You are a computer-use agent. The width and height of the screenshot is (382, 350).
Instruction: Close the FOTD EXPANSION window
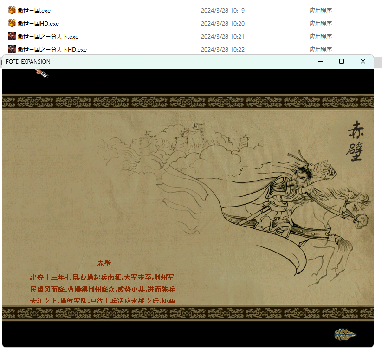tap(363, 61)
